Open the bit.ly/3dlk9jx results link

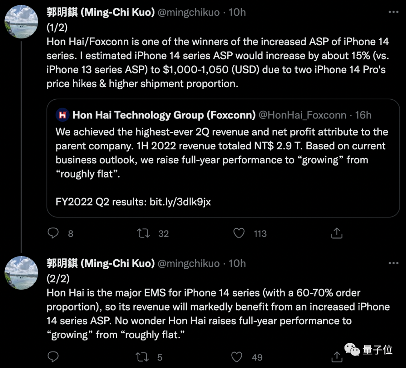click(180, 202)
